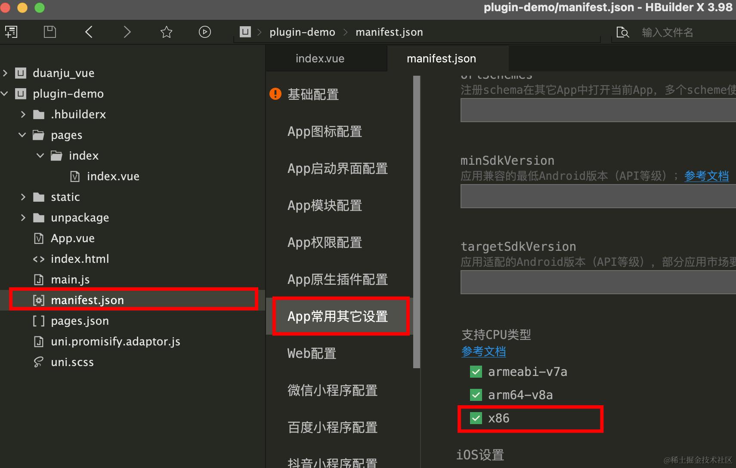Viewport: 736px width, 468px height.
Task: Go forward with the right arrow icon
Action: coord(127,32)
